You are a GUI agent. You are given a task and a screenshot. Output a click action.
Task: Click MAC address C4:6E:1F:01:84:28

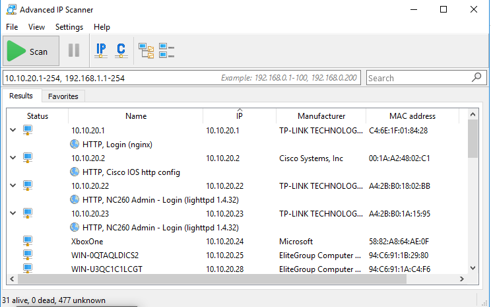399,131
